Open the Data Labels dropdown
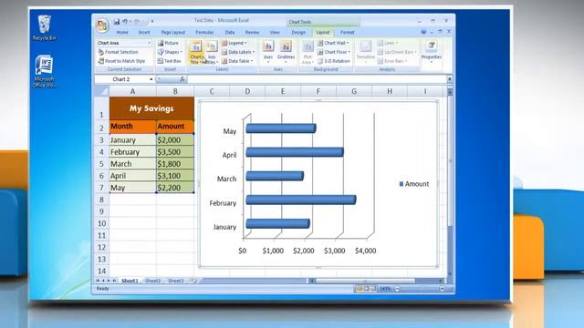Viewport: 584px width, 328px height. pos(238,52)
